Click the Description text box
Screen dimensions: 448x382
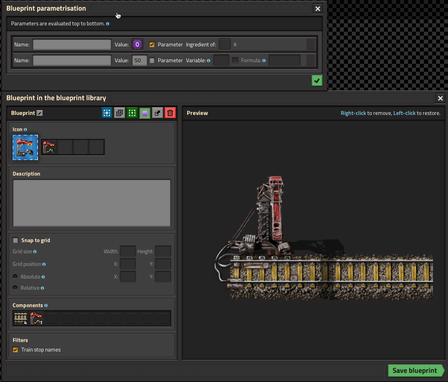point(92,203)
